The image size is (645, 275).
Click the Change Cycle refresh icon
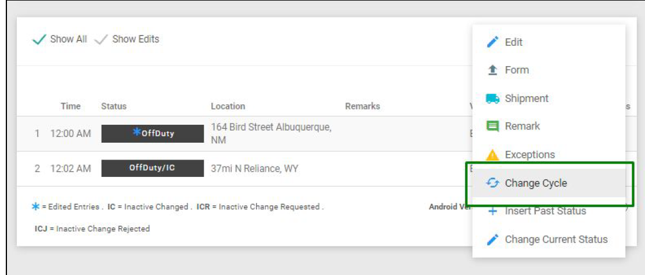coord(492,183)
